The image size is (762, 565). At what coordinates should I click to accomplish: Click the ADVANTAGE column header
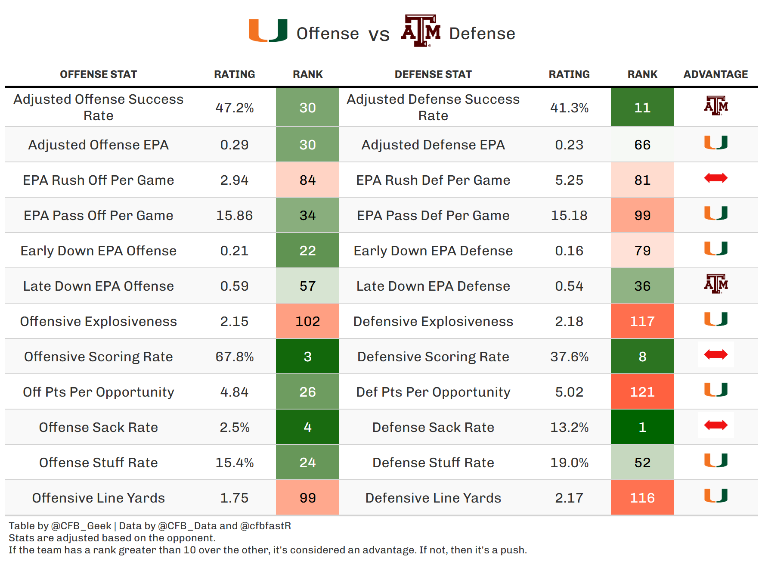716,75
